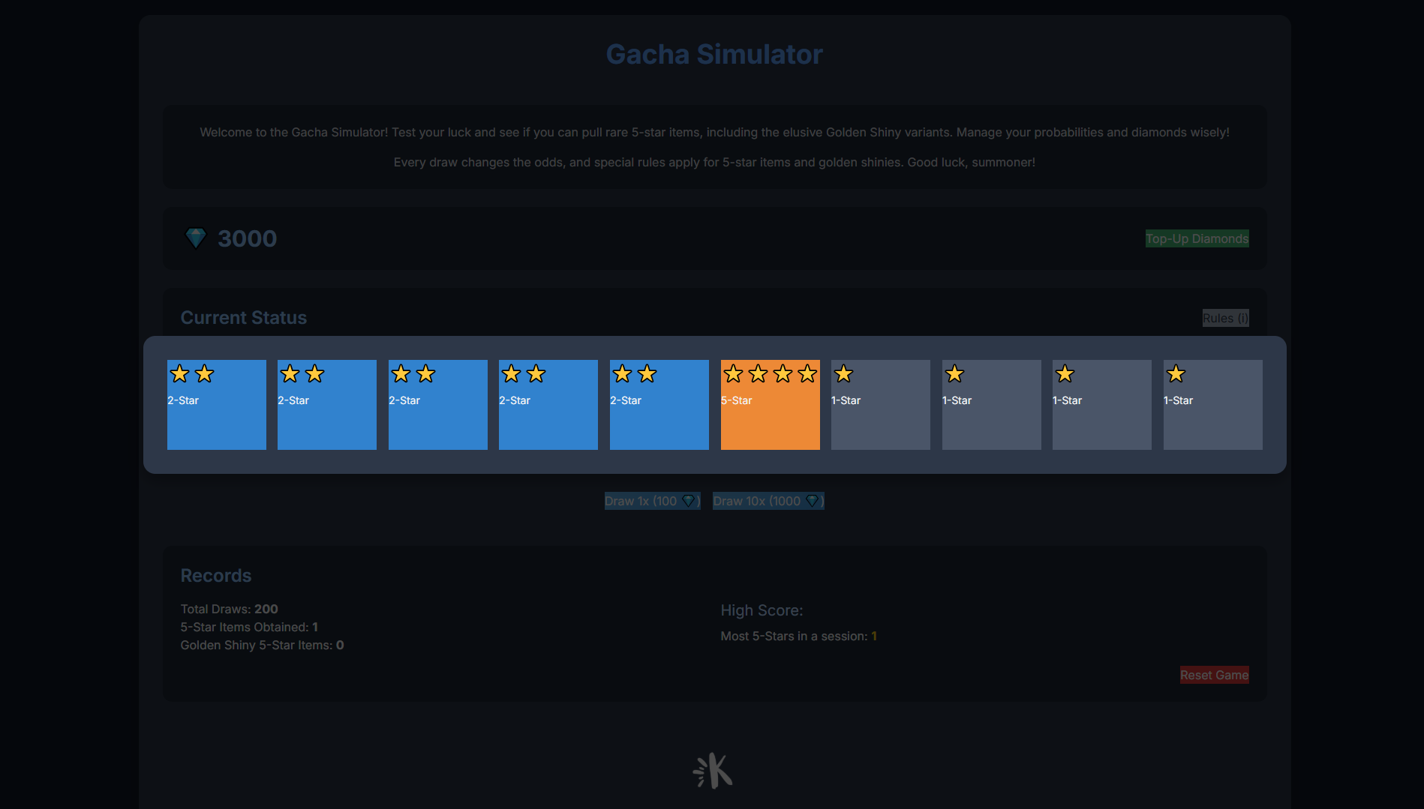The width and height of the screenshot is (1424, 809).
Task: Click the diamond icon in the Draw 10x button
Action: tap(812, 501)
